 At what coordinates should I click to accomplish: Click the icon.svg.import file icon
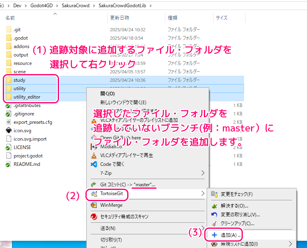(8, 139)
